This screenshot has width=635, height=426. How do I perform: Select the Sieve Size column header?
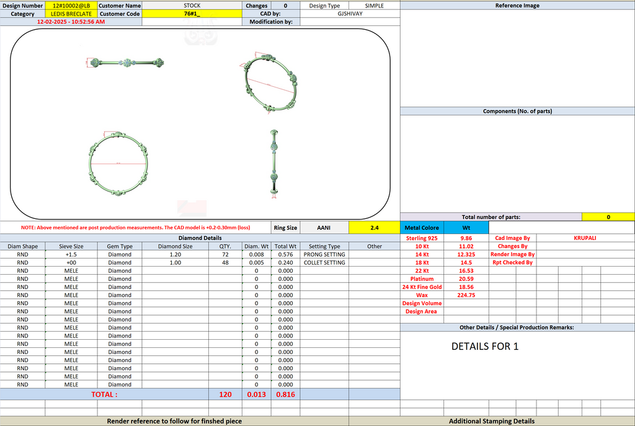coord(71,246)
